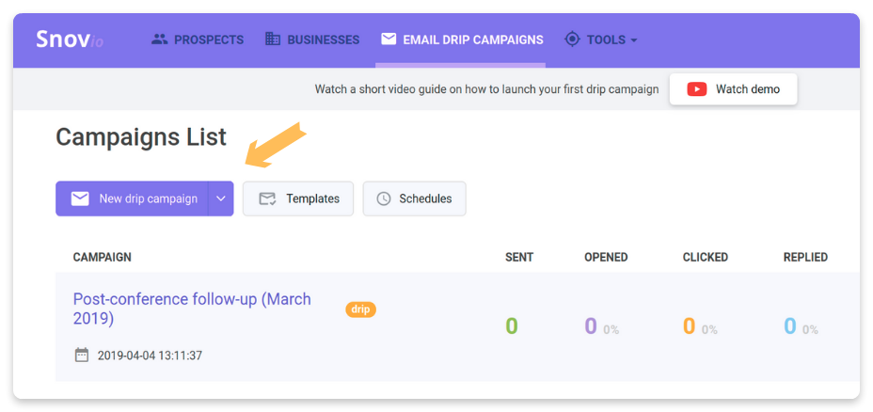873x412 pixels.
Task: Click the Watch demo button
Action: [733, 89]
